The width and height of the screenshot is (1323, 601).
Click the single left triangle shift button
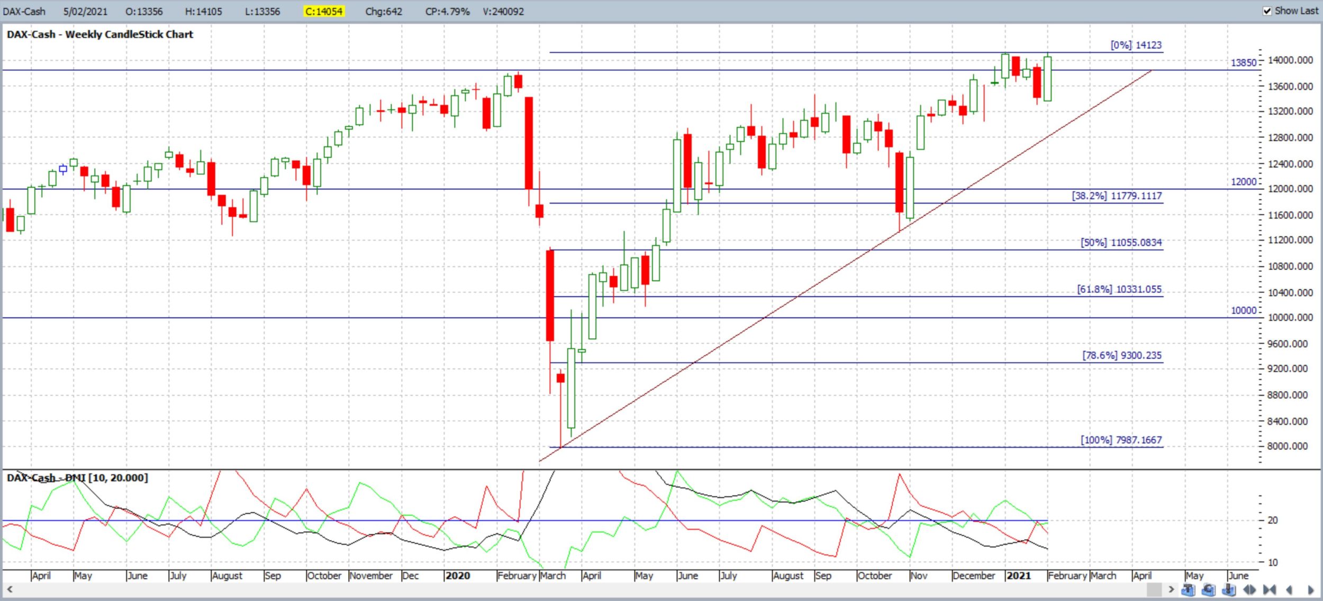click(1289, 589)
